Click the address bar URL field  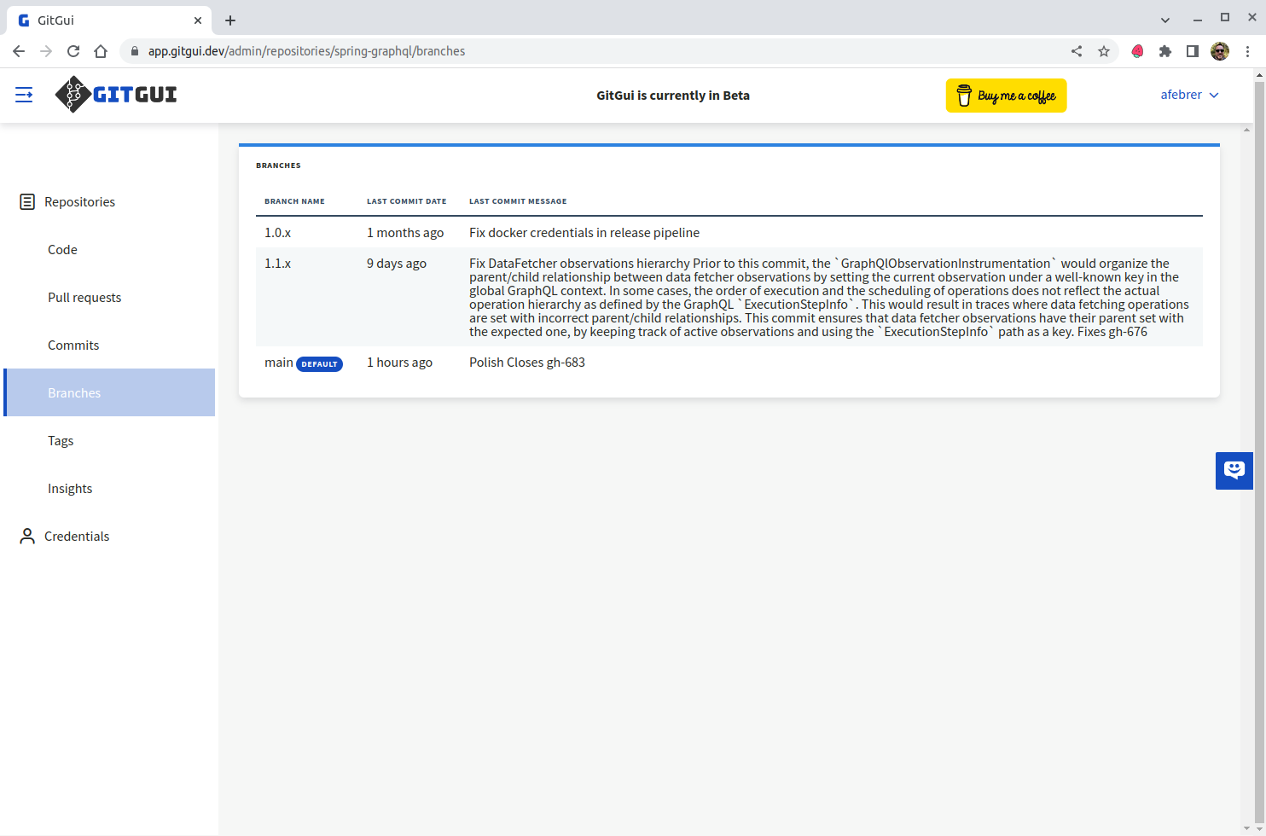[597, 51]
